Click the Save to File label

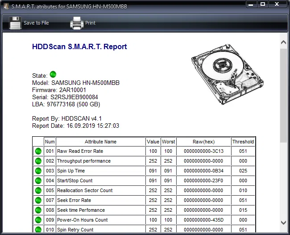[36, 23]
